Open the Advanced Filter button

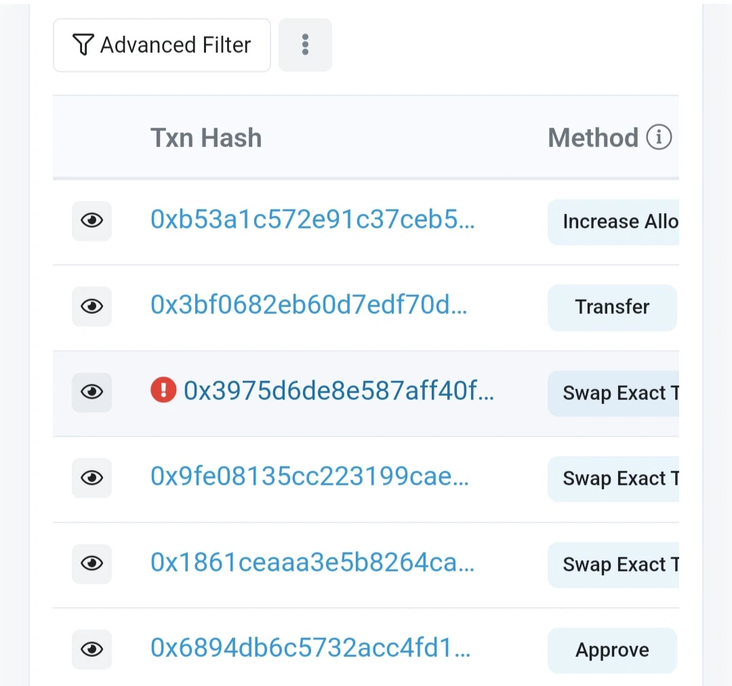pyautogui.click(x=161, y=45)
